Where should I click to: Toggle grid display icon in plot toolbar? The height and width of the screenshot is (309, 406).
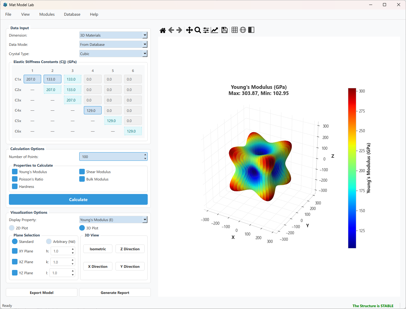pyautogui.click(x=235, y=30)
